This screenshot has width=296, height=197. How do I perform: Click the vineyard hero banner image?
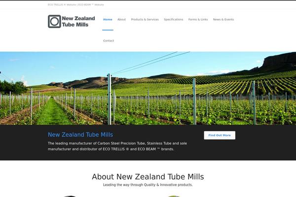click(148, 88)
